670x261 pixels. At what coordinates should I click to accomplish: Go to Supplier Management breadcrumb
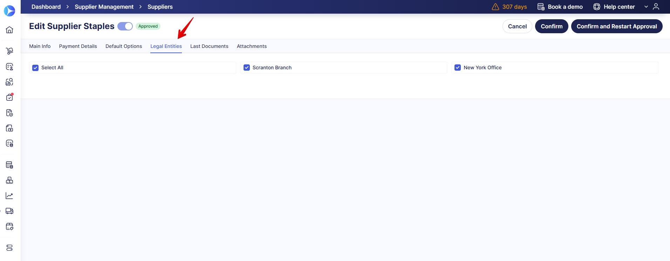pos(104,7)
